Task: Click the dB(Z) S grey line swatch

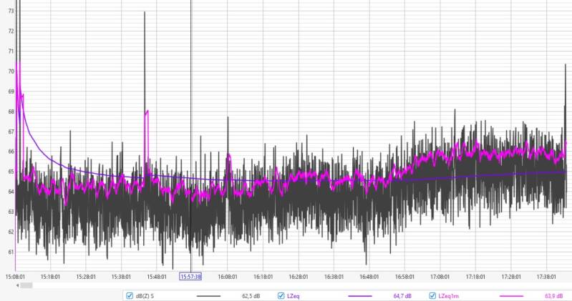Action: 208,296
